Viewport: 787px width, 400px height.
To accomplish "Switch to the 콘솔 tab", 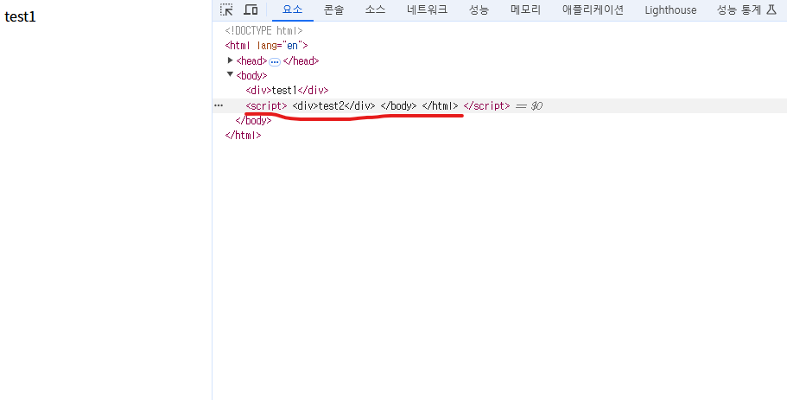I will [333, 10].
